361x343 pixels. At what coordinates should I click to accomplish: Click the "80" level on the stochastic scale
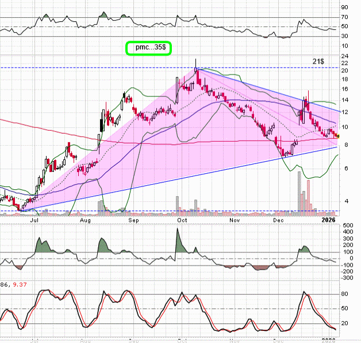point(344,294)
